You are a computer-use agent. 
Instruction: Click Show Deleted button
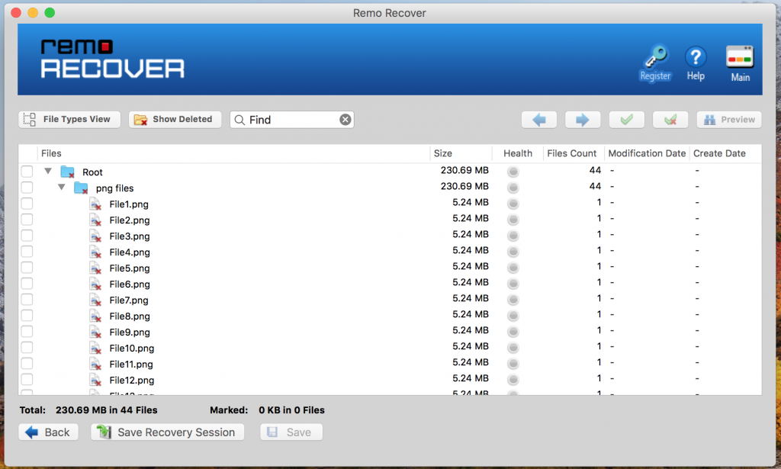click(175, 120)
